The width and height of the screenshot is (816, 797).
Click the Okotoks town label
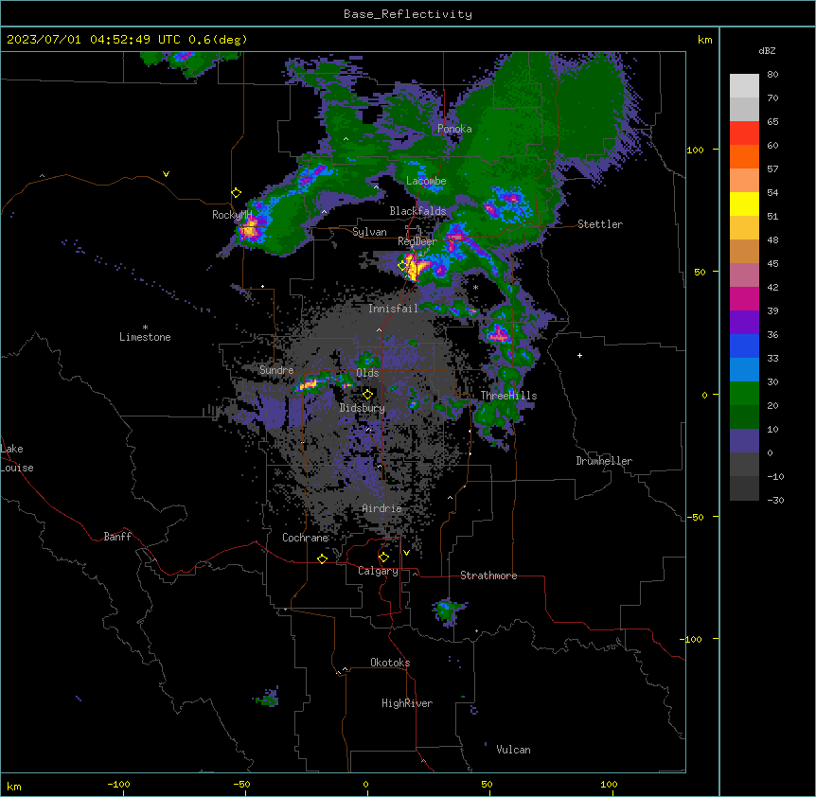pyautogui.click(x=390, y=663)
